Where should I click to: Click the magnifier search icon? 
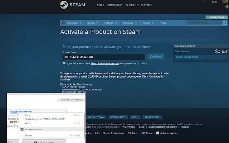click(225, 23)
